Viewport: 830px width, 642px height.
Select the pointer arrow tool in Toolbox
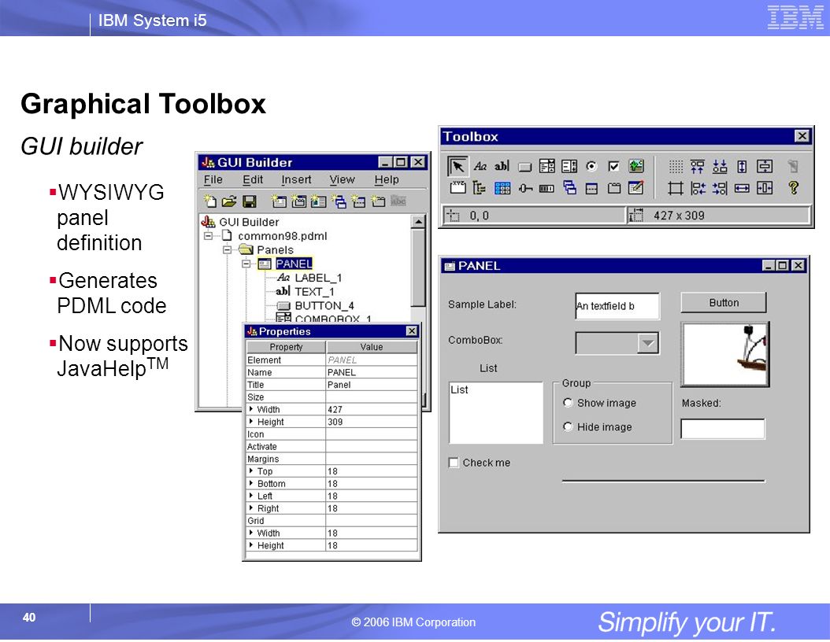458,166
